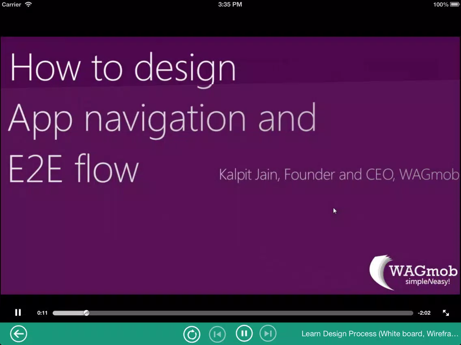Screen dimensions: 461x345
Task: Click the elapsed time label 0:11
Action: coord(42,313)
